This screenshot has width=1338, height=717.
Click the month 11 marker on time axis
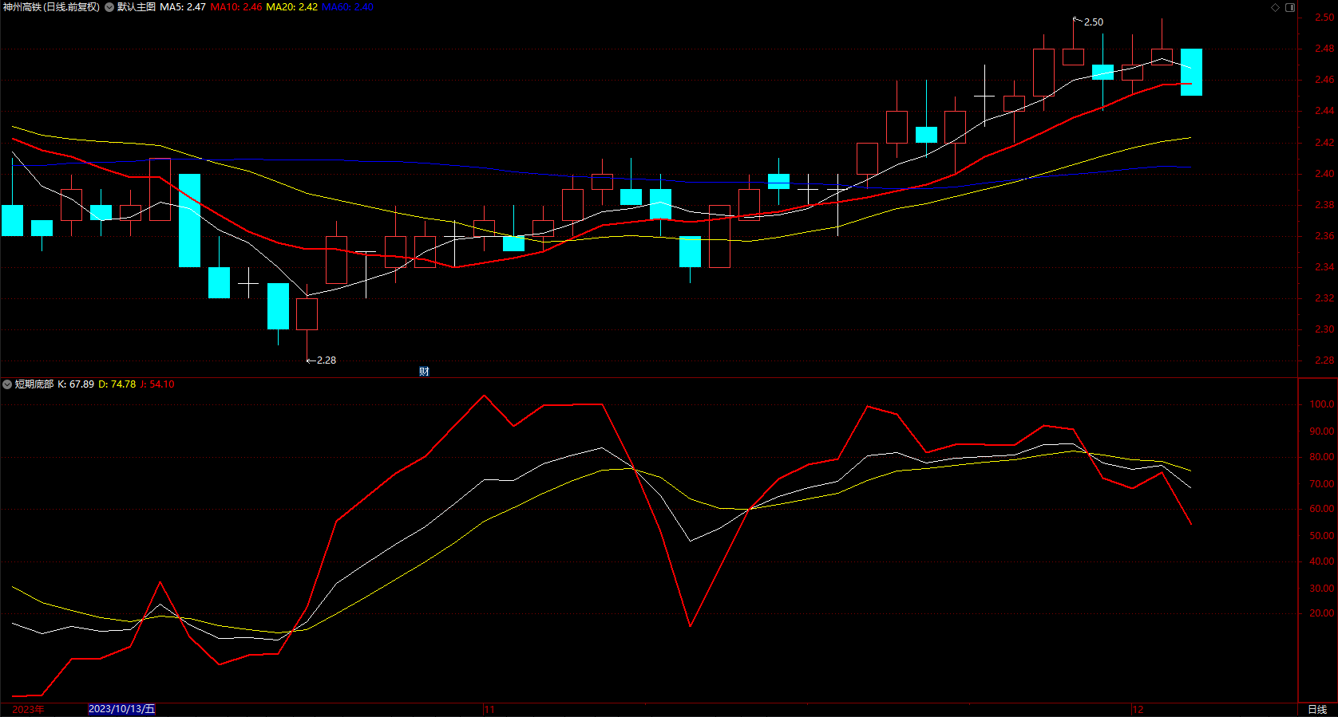pyautogui.click(x=489, y=709)
